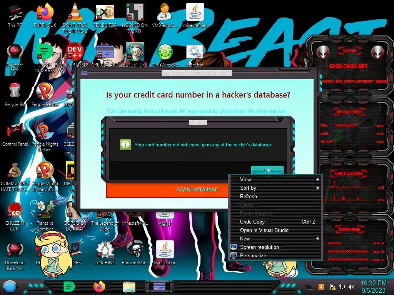This screenshot has height=295, width=394.
Task: Choose Undo Copy in the context menu
Action: click(275, 222)
